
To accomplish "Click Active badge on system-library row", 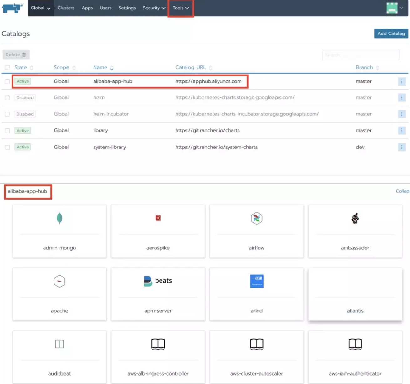I will tap(23, 147).
